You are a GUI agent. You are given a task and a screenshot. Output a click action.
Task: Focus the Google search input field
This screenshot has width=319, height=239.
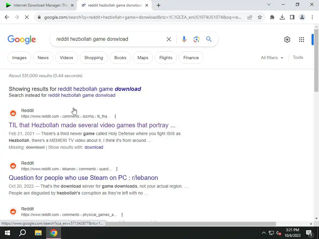(x=109, y=39)
